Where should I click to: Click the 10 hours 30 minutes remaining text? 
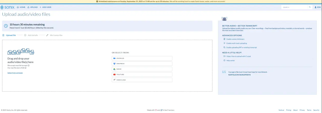point(27,25)
